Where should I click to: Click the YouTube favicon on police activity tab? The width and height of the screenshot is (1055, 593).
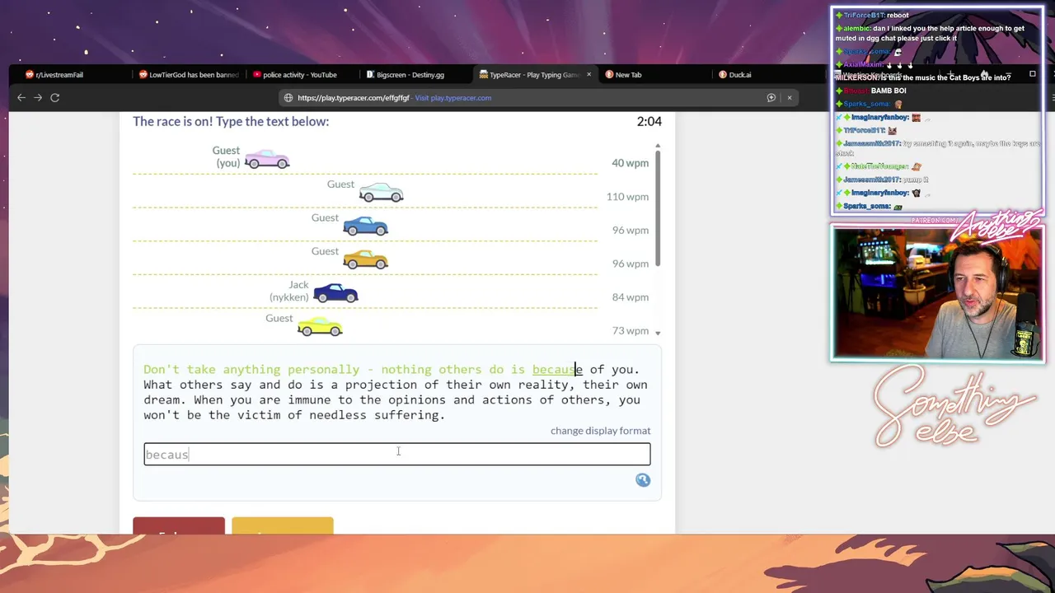tap(257, 74)
